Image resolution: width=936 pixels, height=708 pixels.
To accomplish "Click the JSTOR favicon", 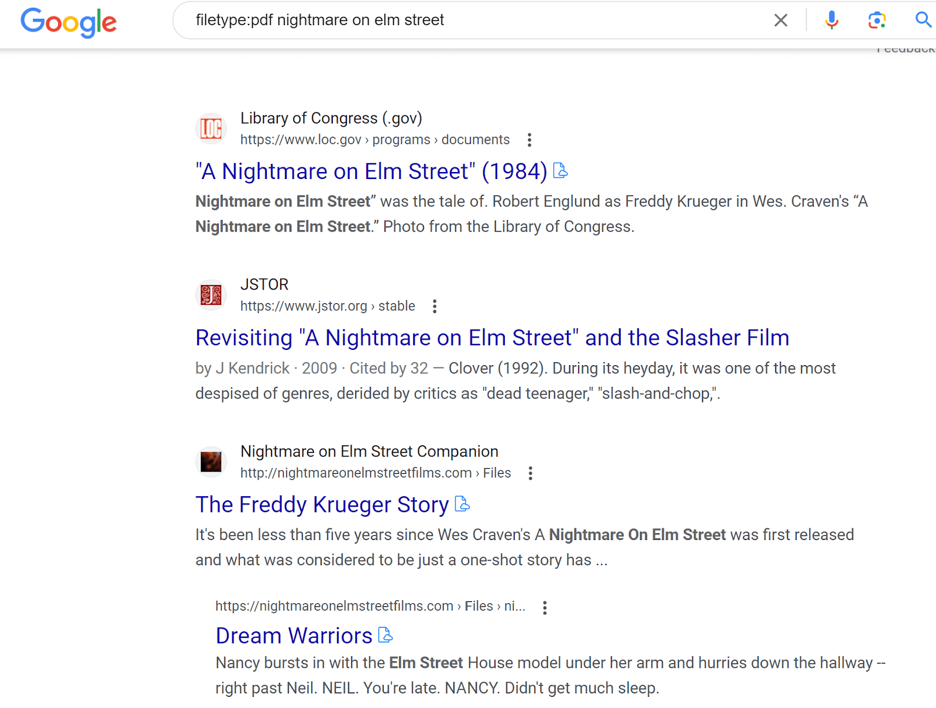I will pyautogui.click(x=211, y=295).
